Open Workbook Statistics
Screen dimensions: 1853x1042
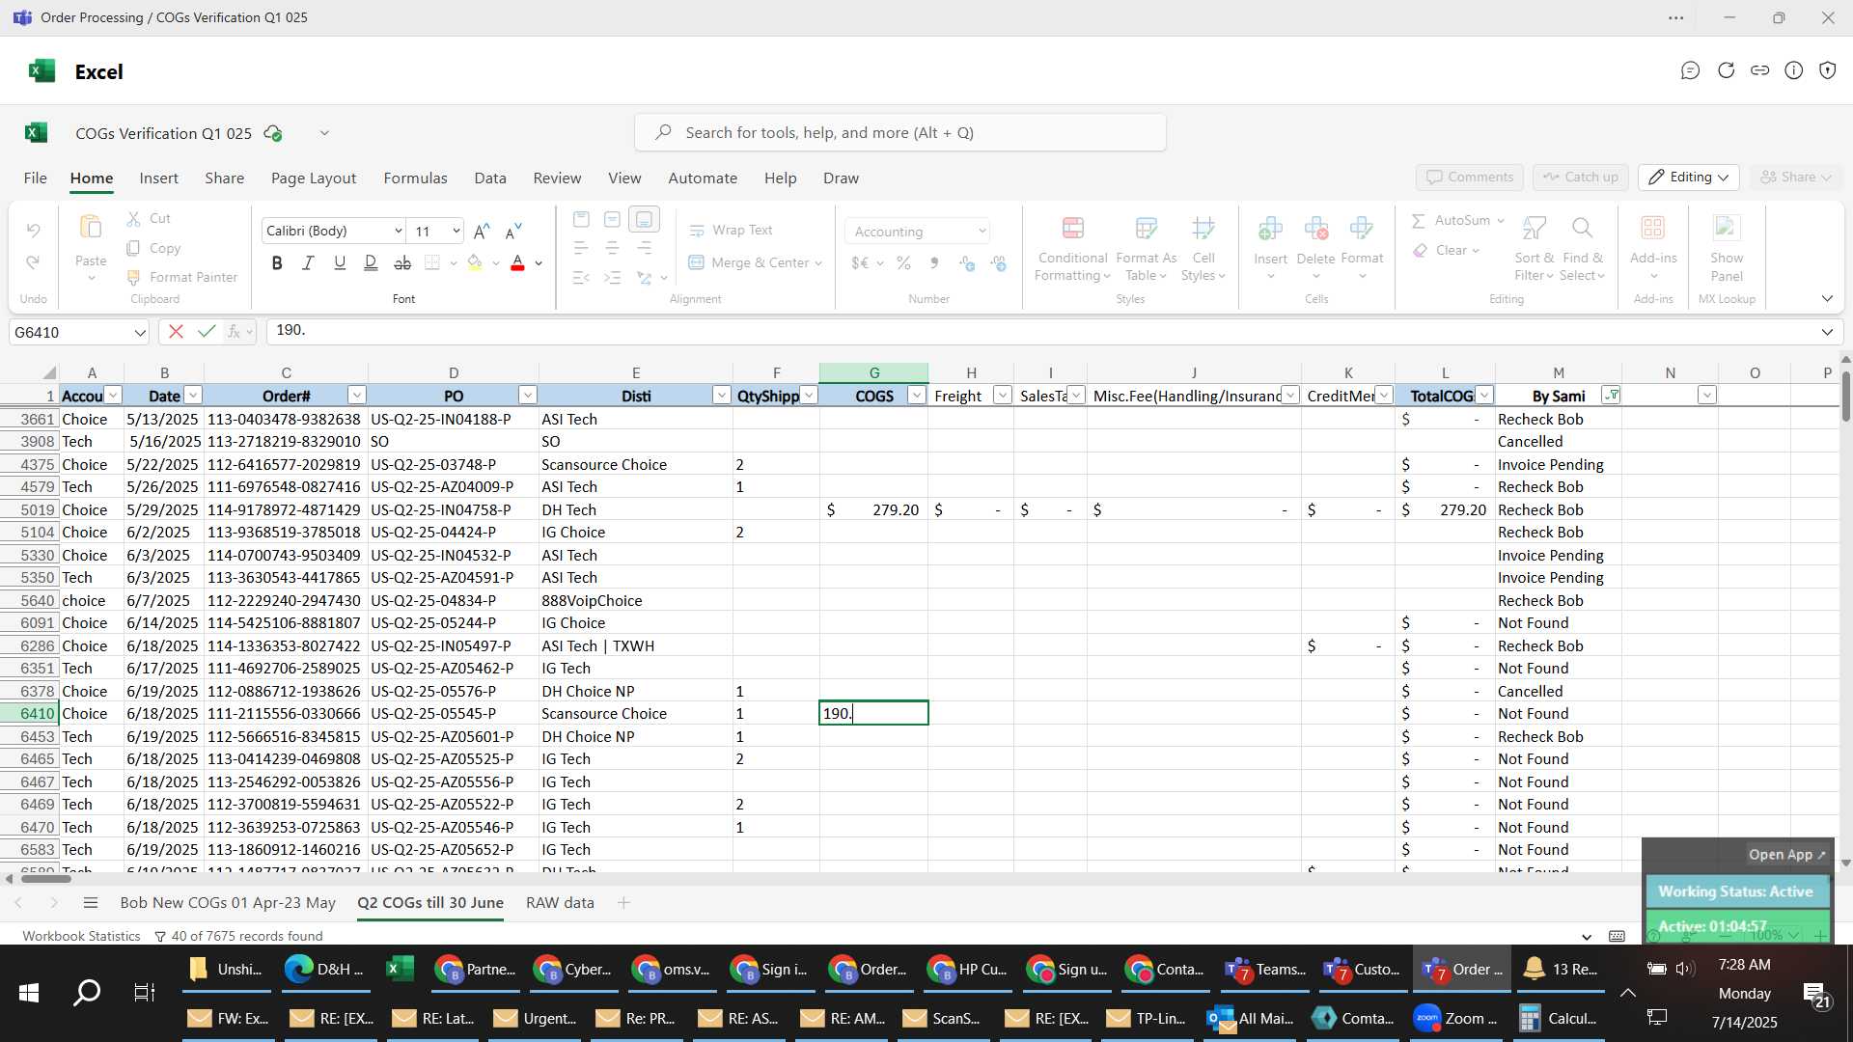(x=81, y=936)
